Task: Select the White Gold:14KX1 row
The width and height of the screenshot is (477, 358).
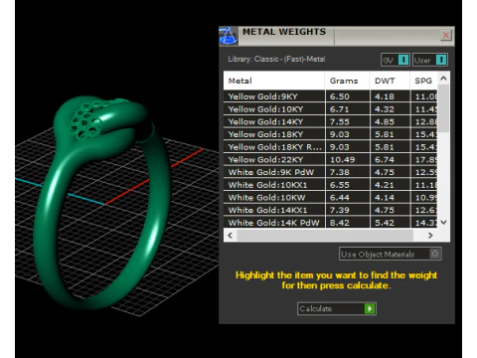Action: [x=330, y=210]
